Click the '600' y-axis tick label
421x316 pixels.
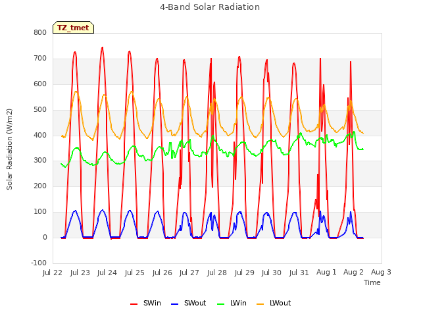(40, 84)
